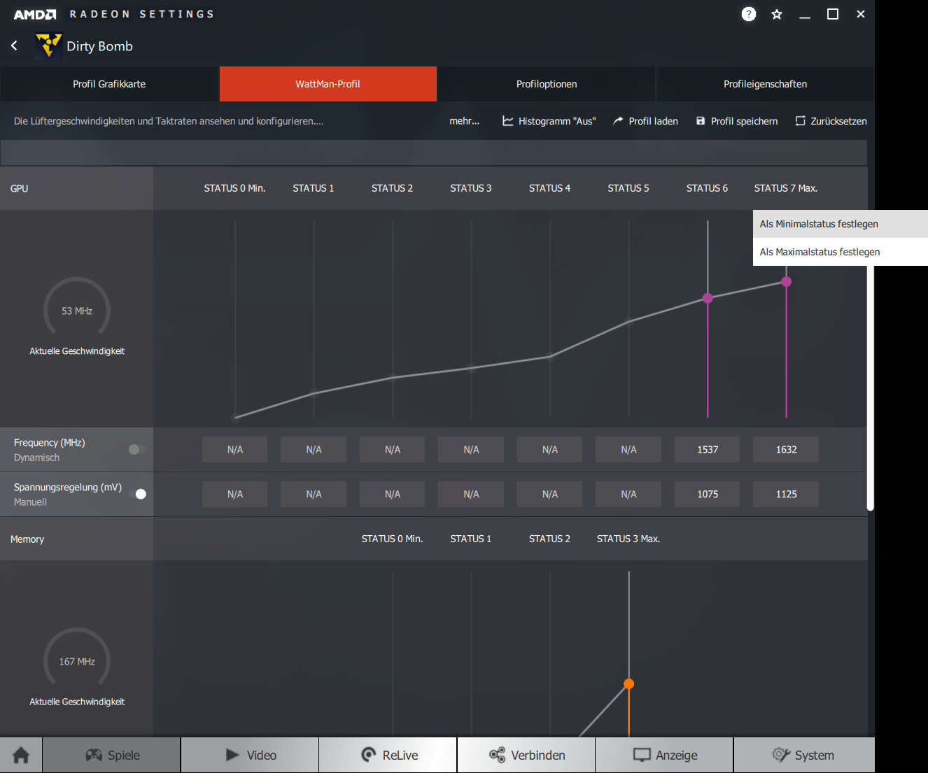Image resolution: width=928 pixels, height=773 pixels.
Task: Go to home via the house icon
Action: pos(21,755)
